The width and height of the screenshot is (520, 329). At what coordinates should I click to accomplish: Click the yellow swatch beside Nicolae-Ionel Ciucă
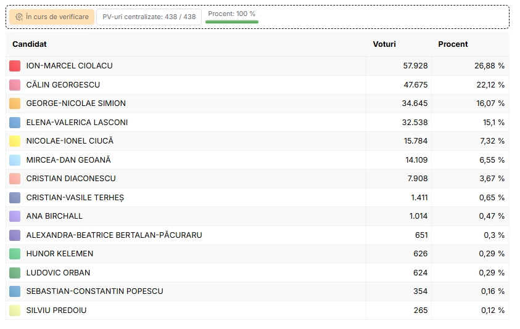pyautogui.click(x=15, y=141)
